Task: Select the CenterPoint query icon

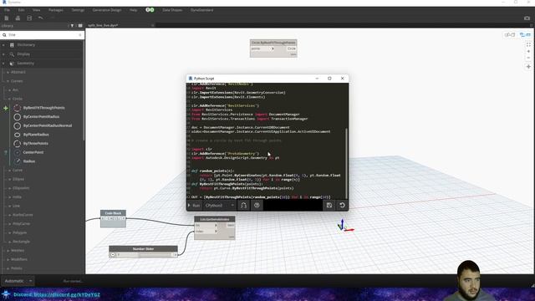Action: click(x=17, y=152)
